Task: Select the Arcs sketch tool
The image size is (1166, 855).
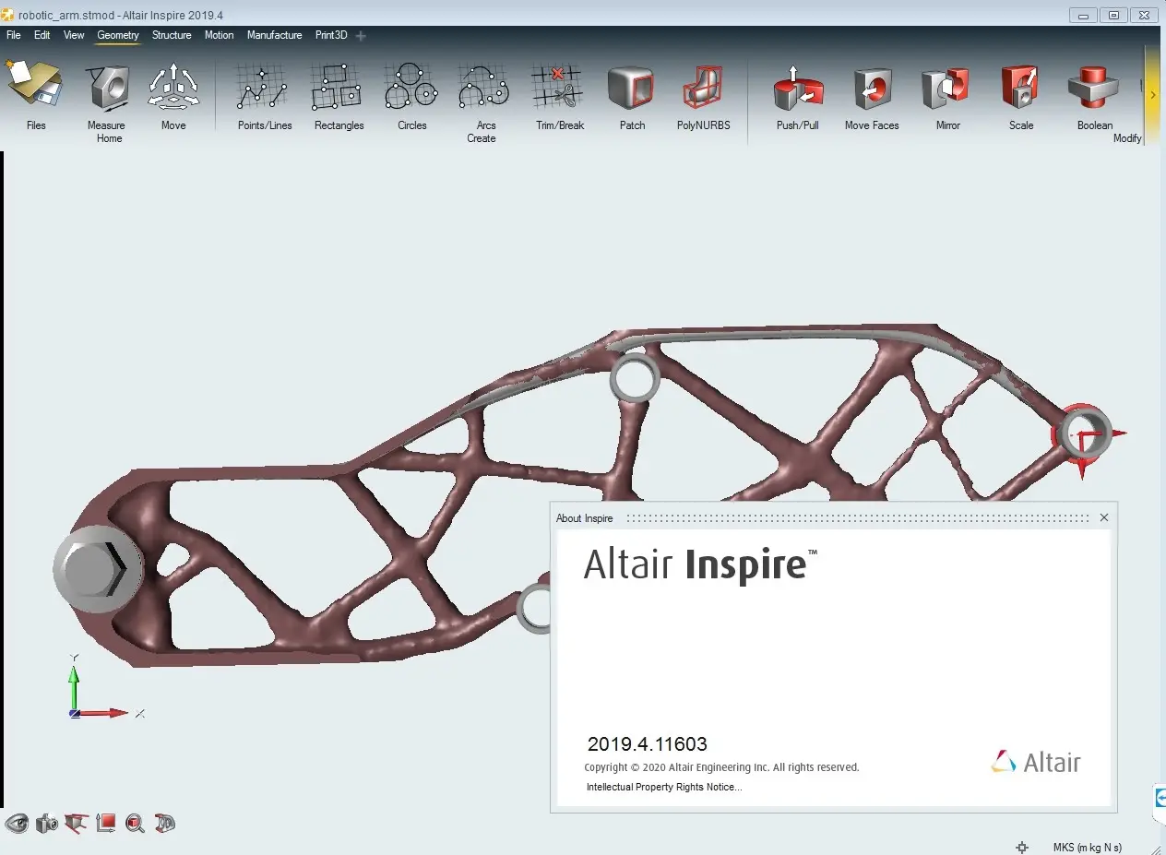Action: [x=484, y=88]
